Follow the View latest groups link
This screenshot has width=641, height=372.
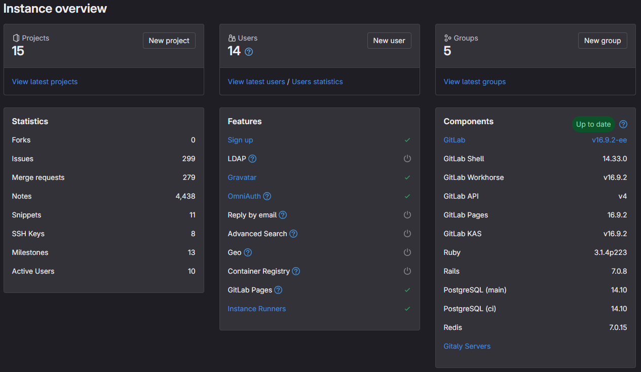(x=475, y=82)
